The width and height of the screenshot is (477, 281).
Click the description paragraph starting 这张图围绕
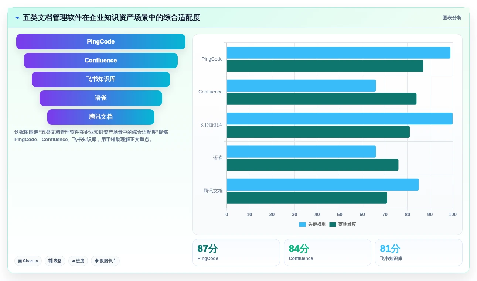coord(91,136)
